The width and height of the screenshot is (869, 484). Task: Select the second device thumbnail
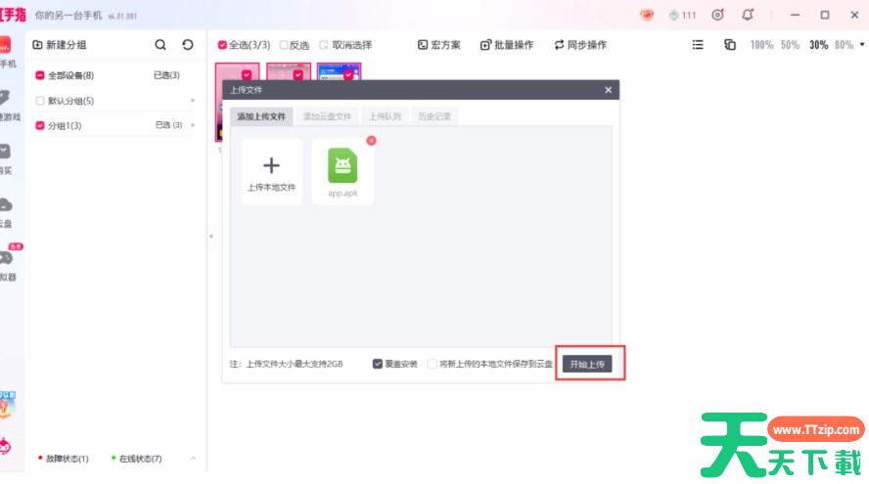click(289, 72)
